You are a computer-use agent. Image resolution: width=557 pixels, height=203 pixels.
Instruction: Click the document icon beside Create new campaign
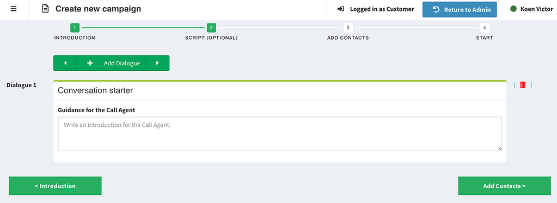[45, 9]
